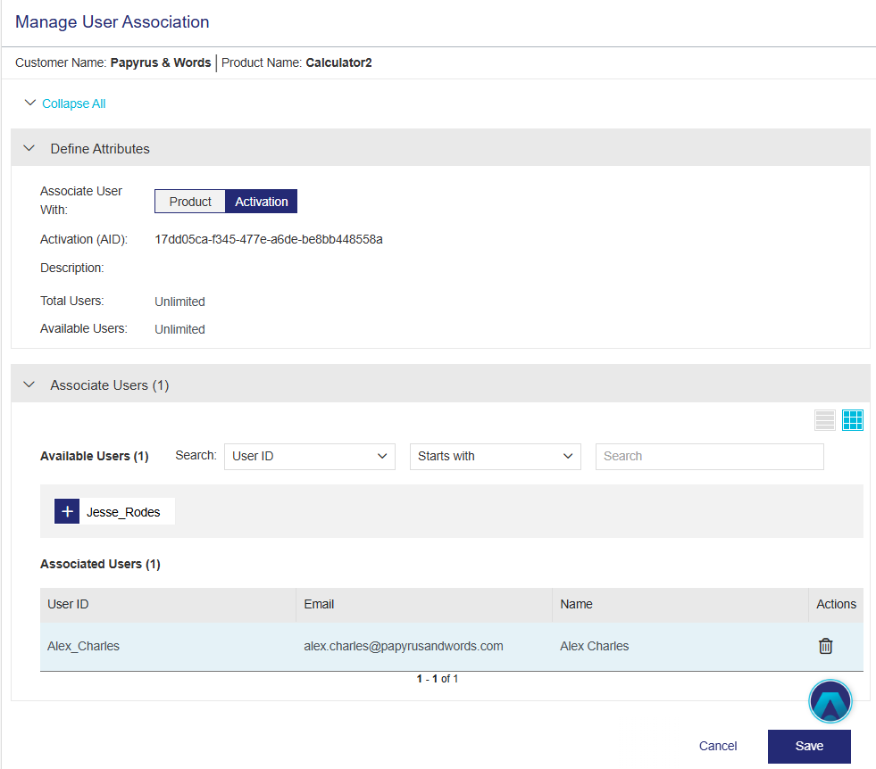This screenshot has height=769, width=876.
Task: Switch to list view layout icon
Action: click(x=825, y=420)
